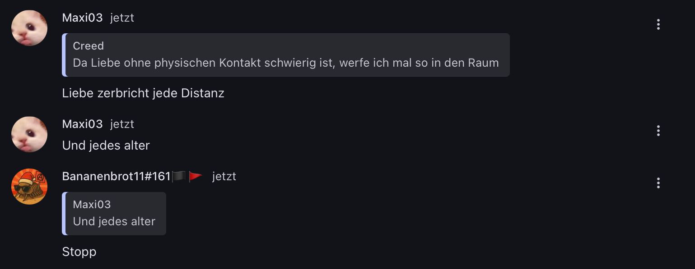Jump to the quoted "Da Liebe ohne physischen Kontakt" text

[x=285, y=63]
